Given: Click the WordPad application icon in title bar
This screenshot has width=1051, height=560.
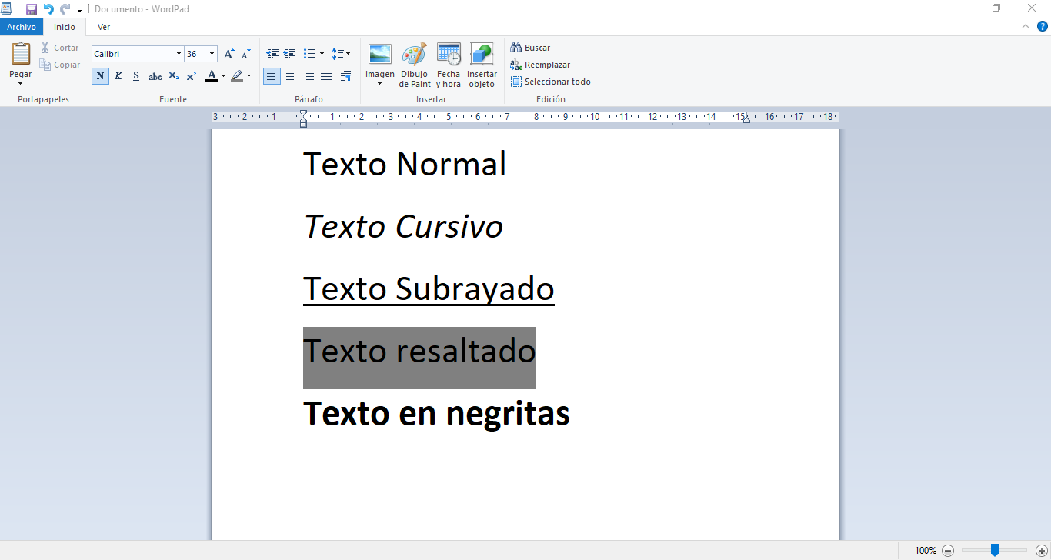Looking at the screenshot, I should click(x=7, y=9).
